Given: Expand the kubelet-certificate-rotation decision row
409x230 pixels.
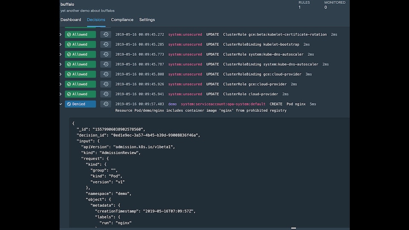Looking at the screenshot, I should click(61, 34).
